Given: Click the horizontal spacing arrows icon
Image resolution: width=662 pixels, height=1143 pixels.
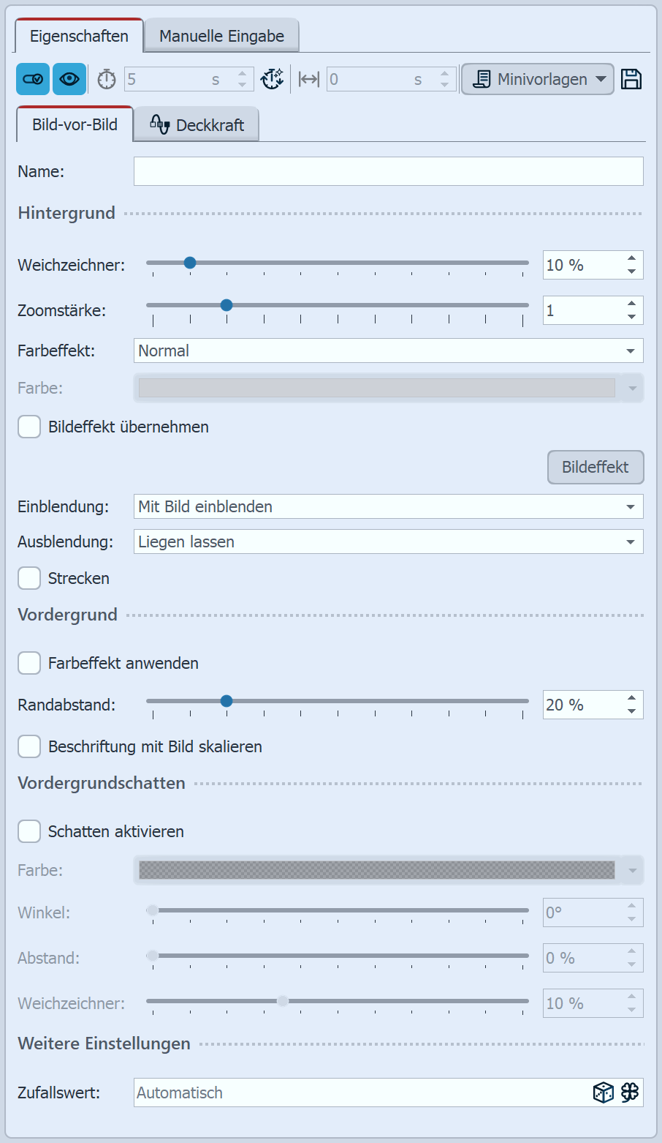Looking at the screenshot, I should tap(309, 79).
